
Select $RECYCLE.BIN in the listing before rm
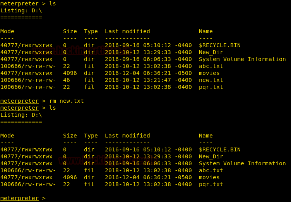220,45
